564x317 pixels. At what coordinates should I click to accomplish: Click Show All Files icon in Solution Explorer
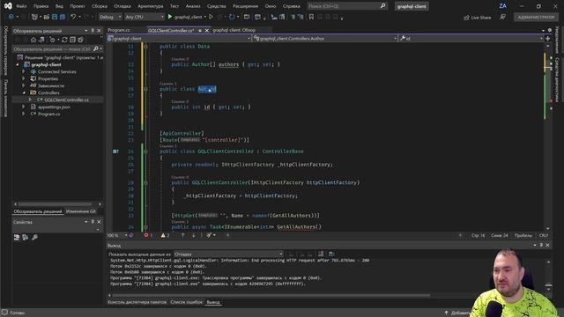click(x=80, y=40)
